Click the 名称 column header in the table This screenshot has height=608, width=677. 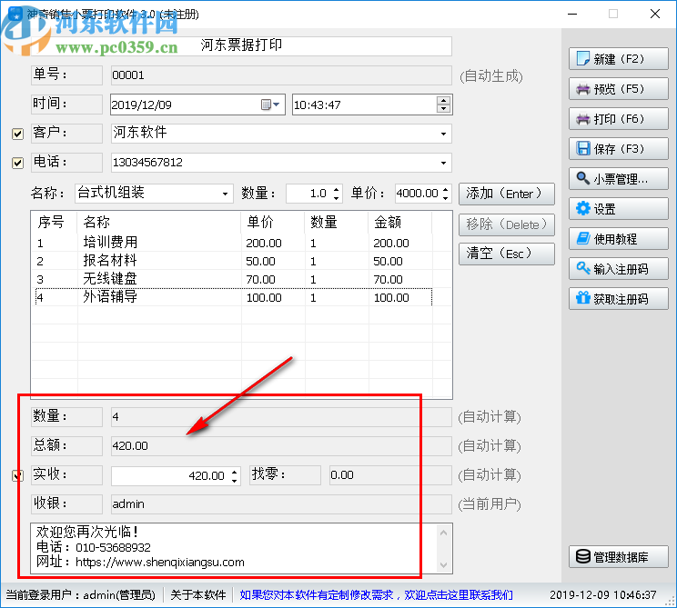(159, 222)
